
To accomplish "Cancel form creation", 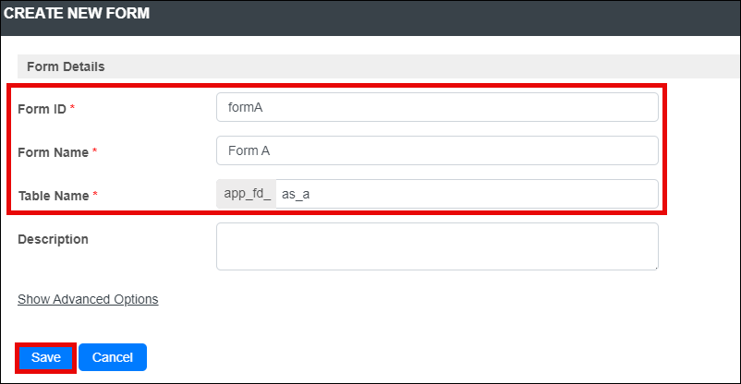I will 113,357.
